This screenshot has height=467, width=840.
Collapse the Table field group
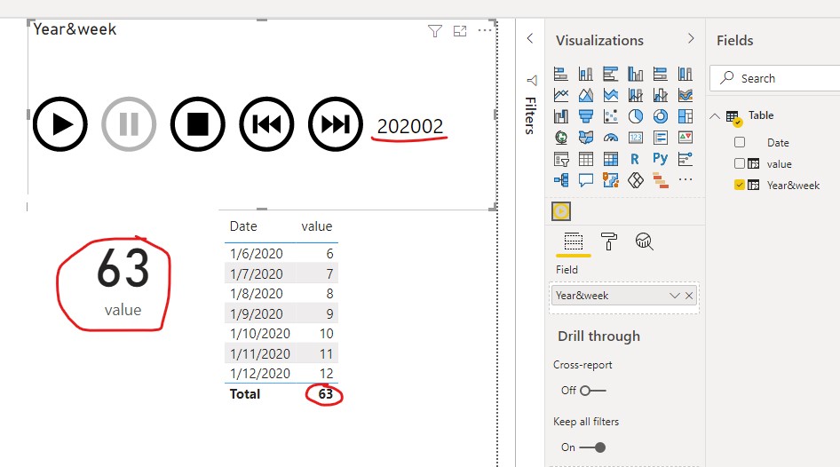(x=715, y=115)
